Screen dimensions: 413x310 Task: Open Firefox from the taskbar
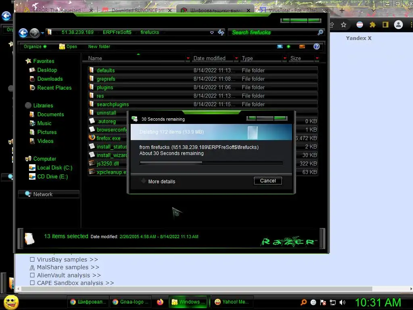pyautogui.click(x=160, y=302)
